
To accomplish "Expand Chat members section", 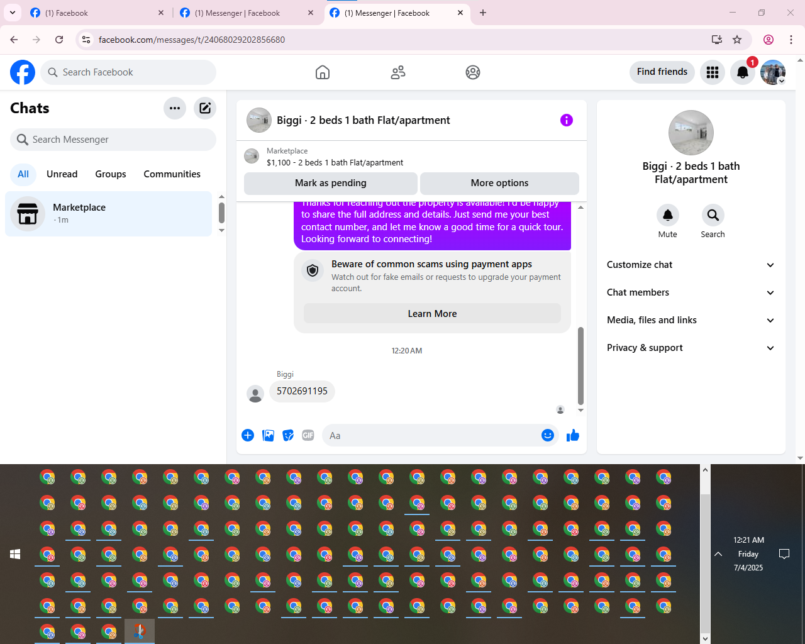I will click(691, 292).
